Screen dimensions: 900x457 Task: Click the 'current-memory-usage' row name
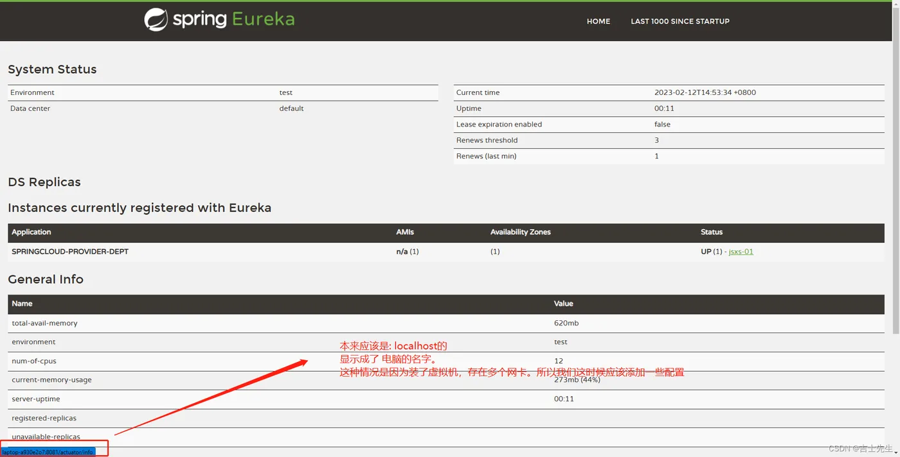pos(51,380)
